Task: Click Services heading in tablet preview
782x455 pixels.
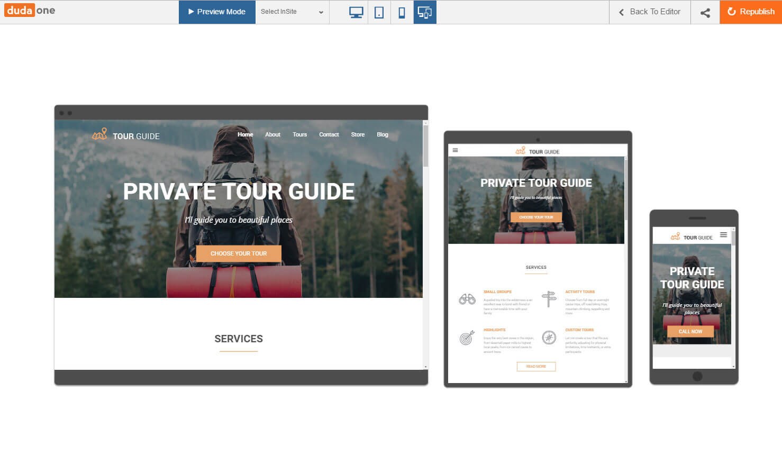Action: (x=536, y=267)
